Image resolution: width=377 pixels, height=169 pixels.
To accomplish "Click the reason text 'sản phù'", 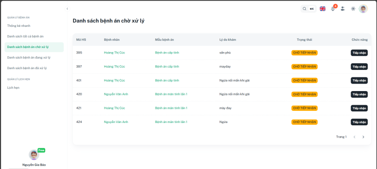I will tap(225, 53).
